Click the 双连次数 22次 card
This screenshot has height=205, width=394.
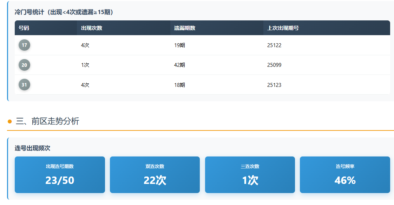tap(155, 175)
